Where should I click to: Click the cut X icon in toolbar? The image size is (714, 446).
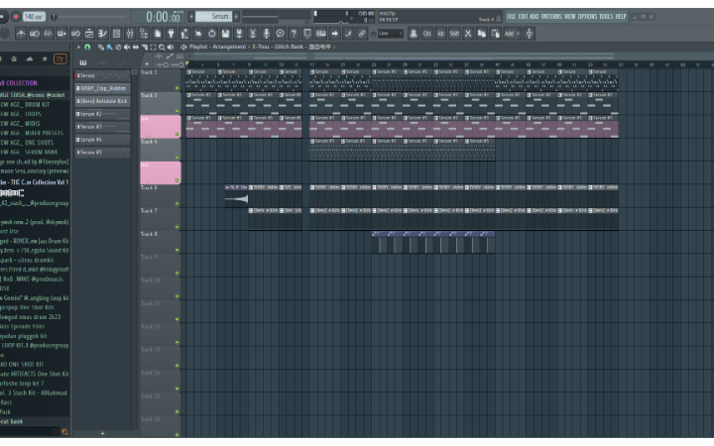pyautogui.click(x=468, y=34)
